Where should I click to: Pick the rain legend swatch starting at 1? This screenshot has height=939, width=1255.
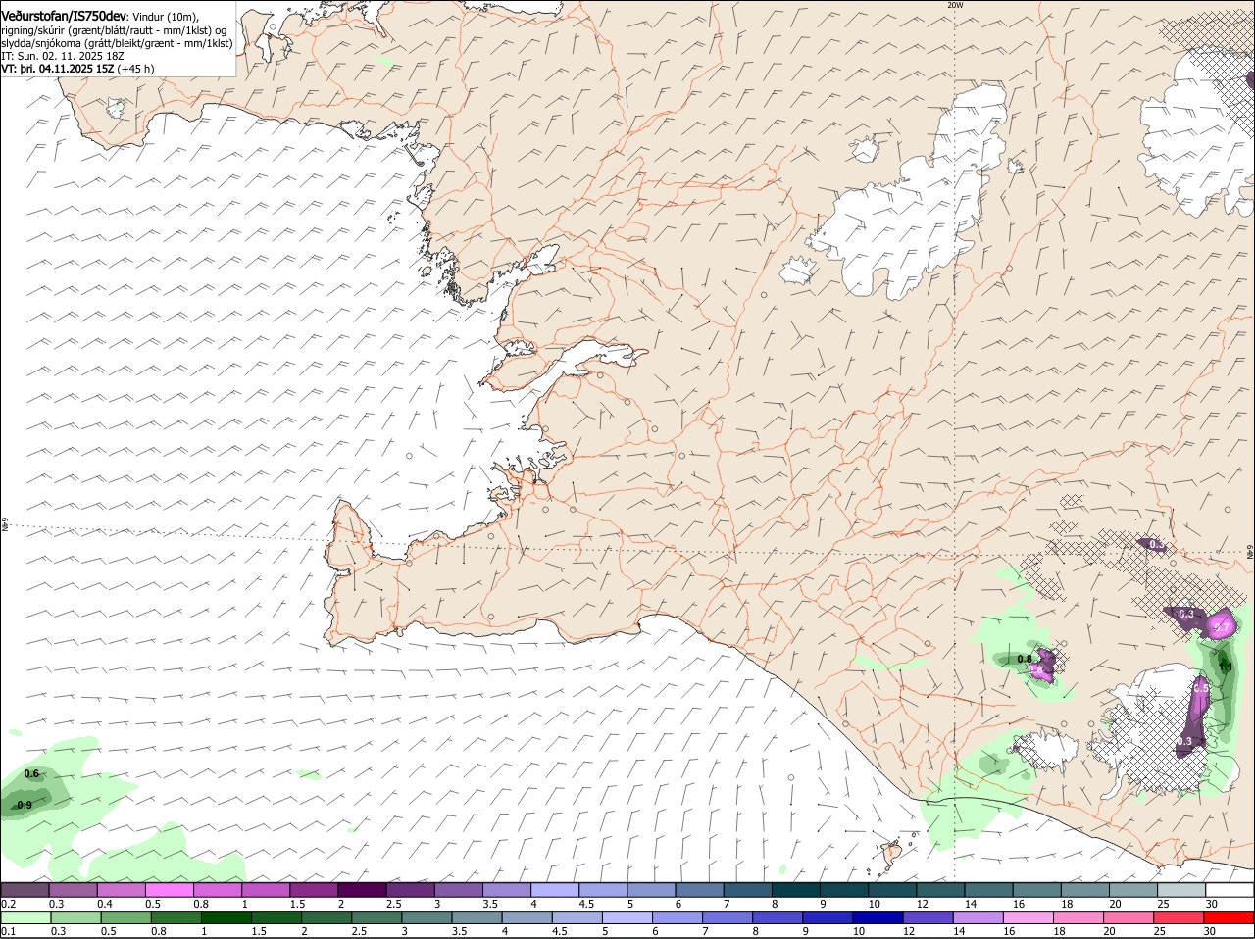point(226,917)
